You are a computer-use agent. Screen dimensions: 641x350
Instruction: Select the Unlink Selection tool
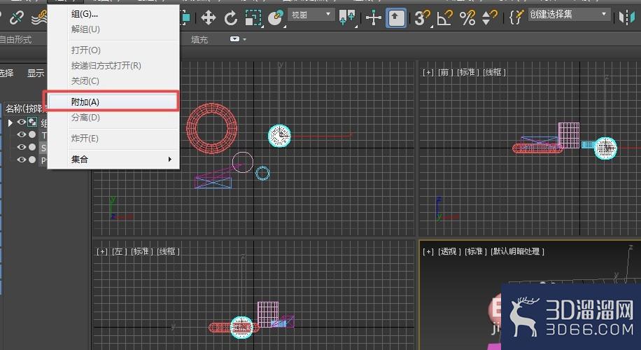[x=17, y=17]
